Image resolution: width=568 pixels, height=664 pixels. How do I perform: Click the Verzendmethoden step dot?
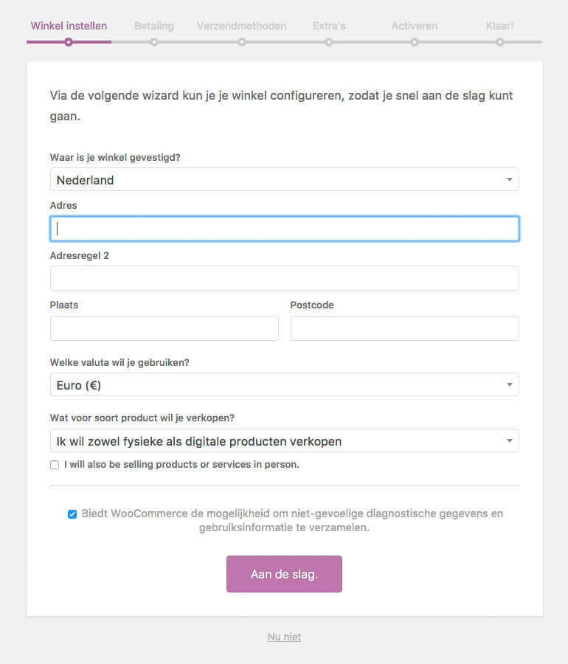(242, 42)
